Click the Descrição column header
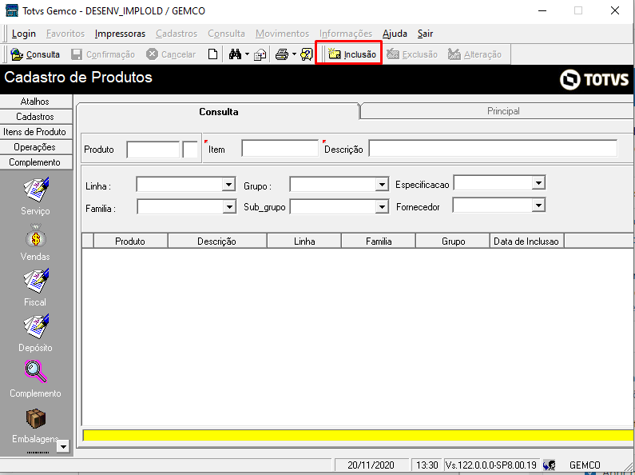The height and width of the screenshot is (475, 635). 217,241
